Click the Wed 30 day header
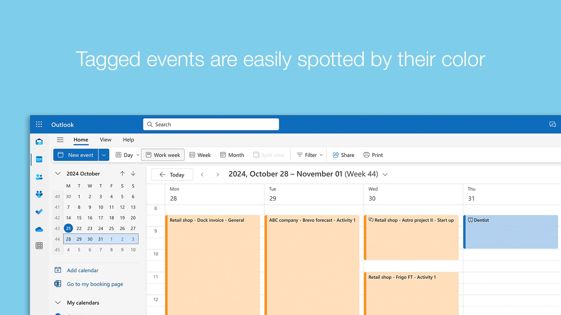Screen dimensions: 561x315 point(414,194)
